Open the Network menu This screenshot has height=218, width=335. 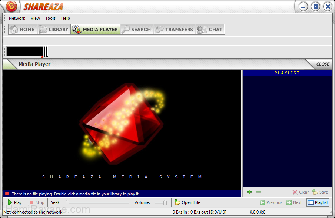[17, 18]
